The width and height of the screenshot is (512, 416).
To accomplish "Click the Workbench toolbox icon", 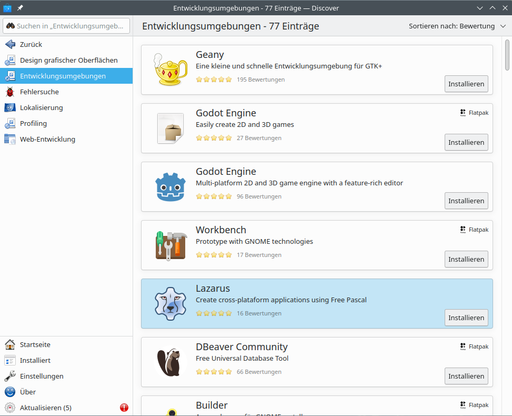I will (x=170, y=245).
